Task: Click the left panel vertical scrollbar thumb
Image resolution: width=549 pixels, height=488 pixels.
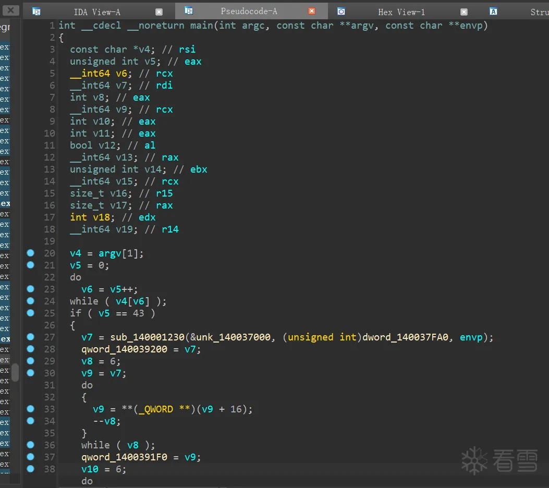Action: [x=15, y=372]
